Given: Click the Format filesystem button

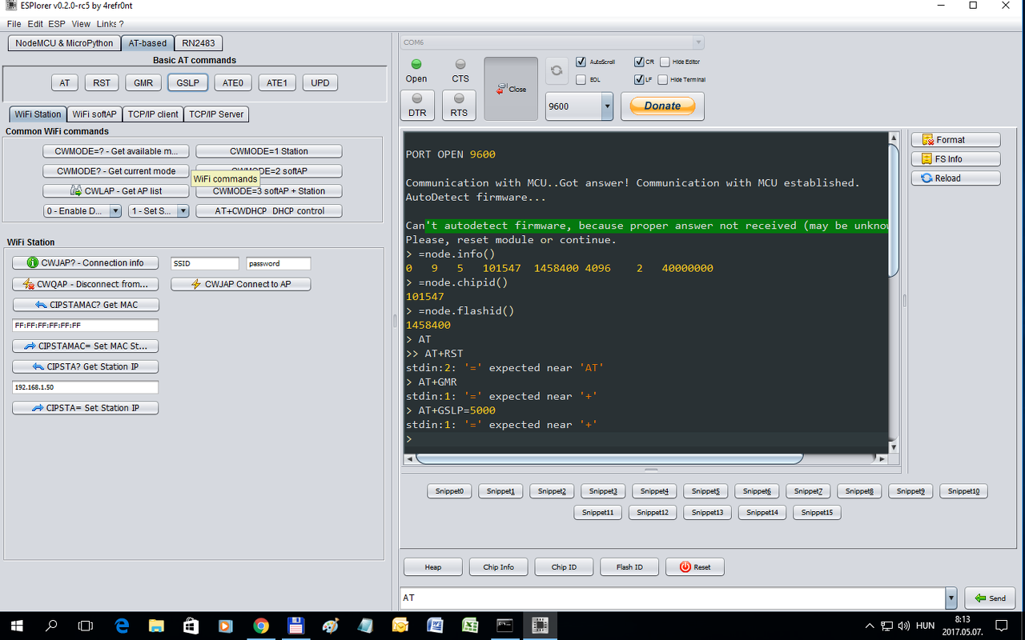Looking at the screenshot, I should tap(955, 140).
